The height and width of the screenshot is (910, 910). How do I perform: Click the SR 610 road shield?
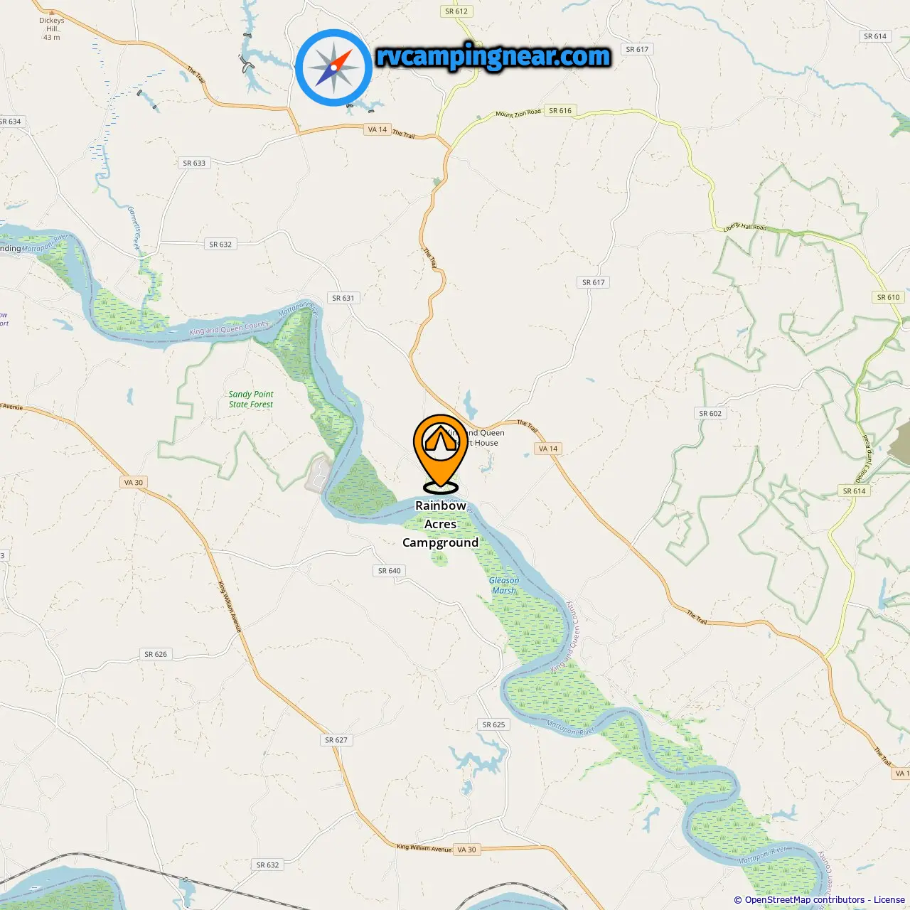pyautogui.click(x=889, y=297)
